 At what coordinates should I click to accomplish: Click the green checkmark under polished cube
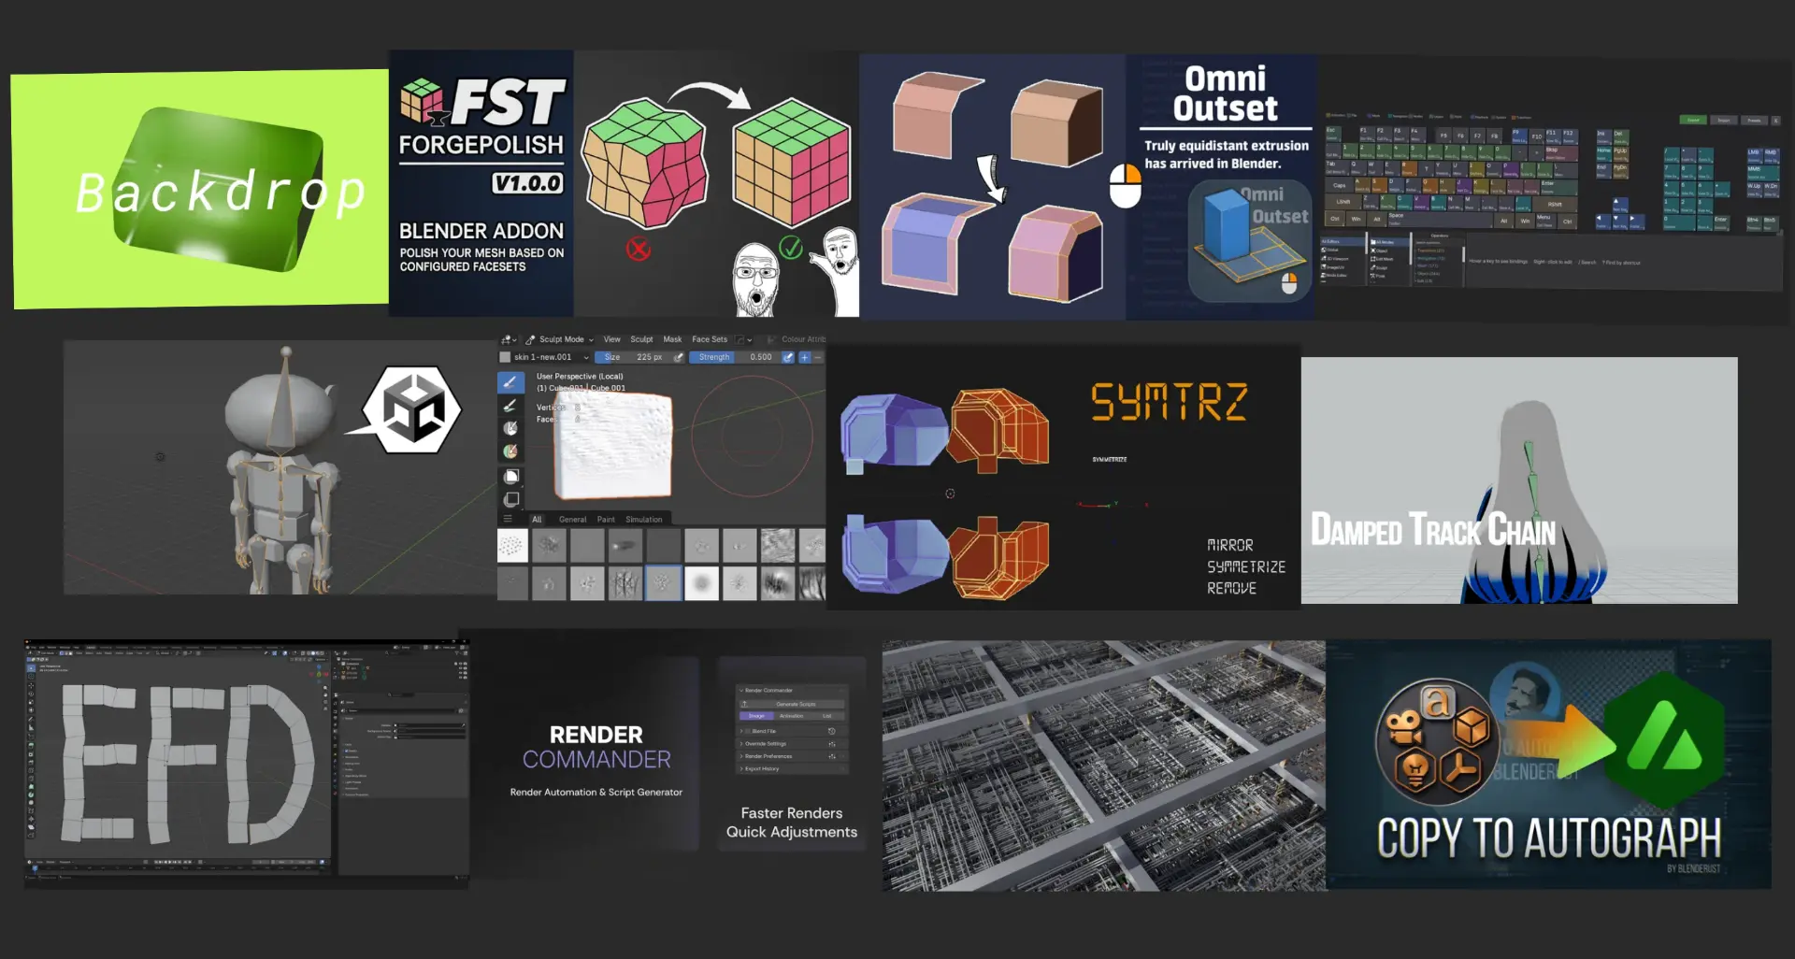pos(791,248)
